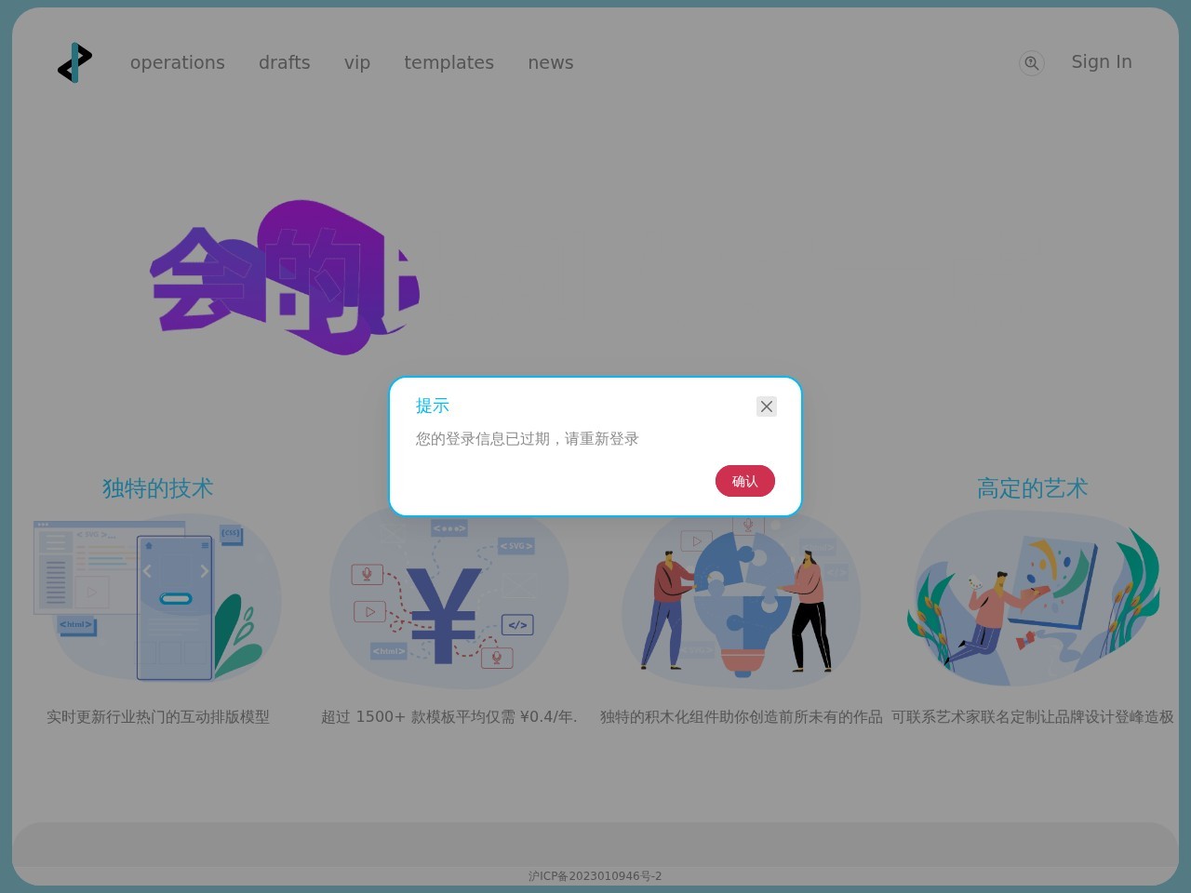Open the operations menu item
This screenshot has height=893, width=1191.
click(178, 62)
